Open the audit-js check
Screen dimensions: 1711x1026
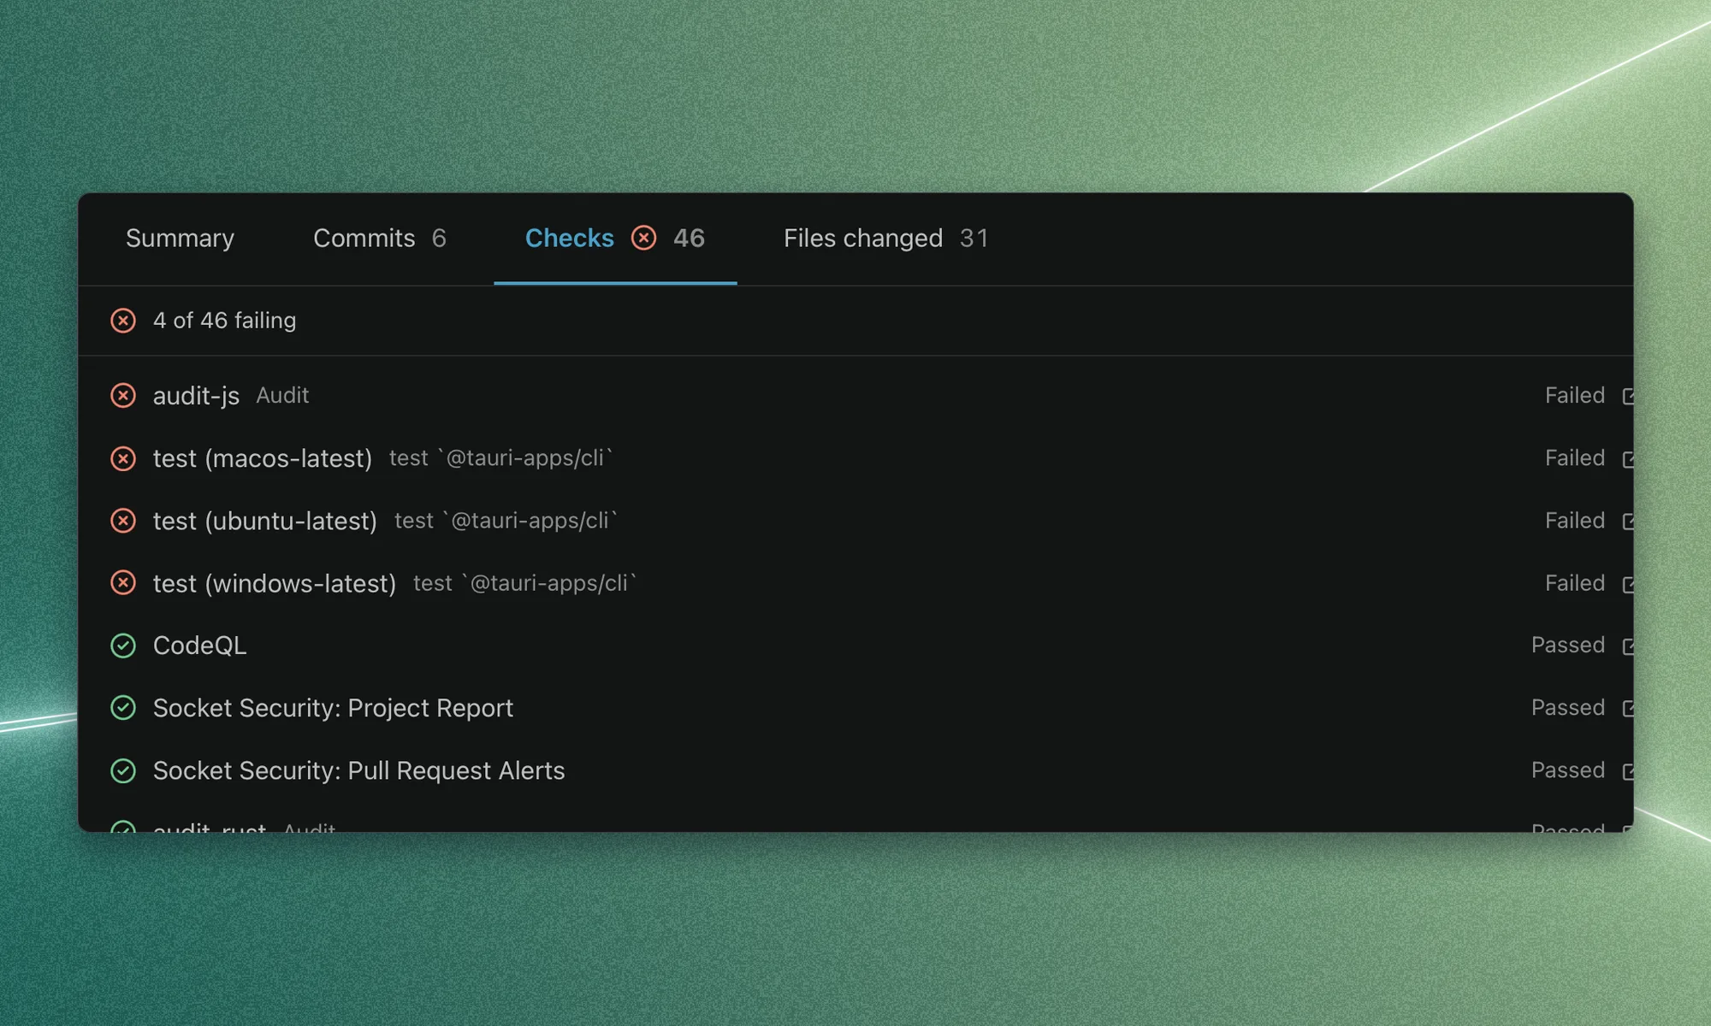click(x=196, y=396)
